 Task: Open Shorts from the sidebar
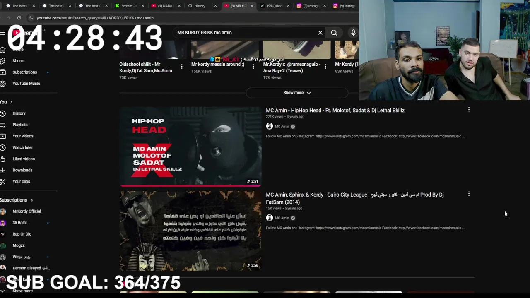pos(18,61)
